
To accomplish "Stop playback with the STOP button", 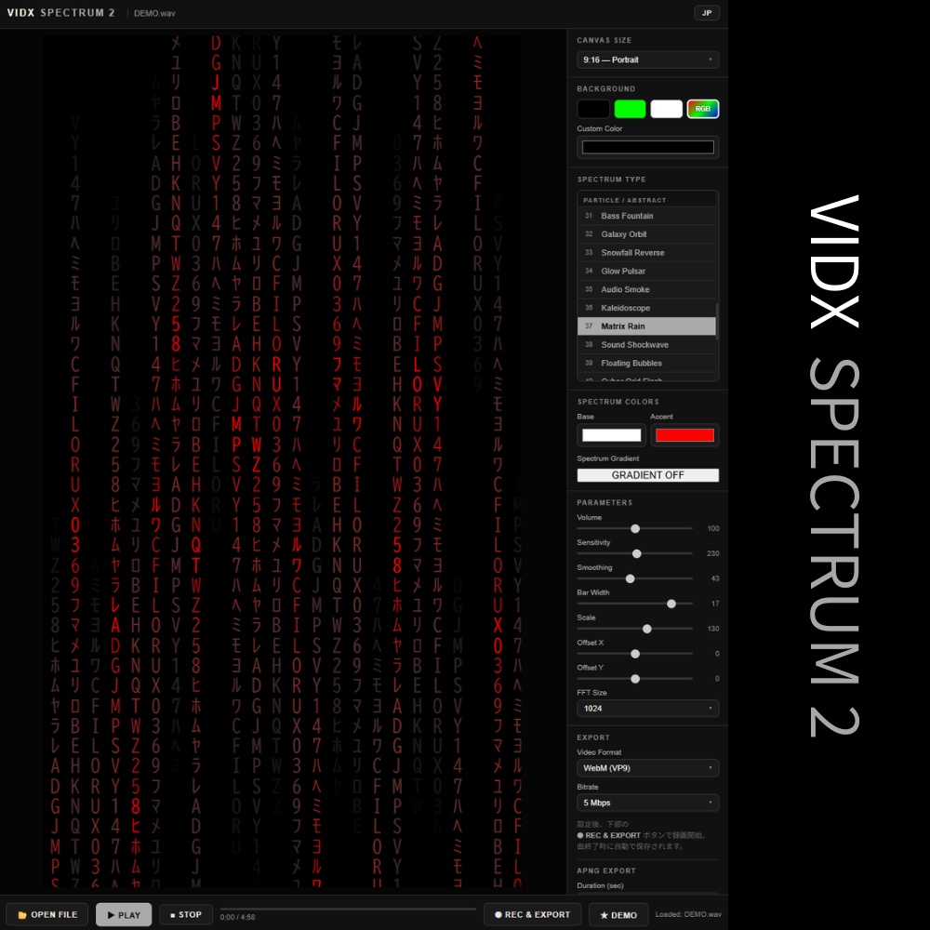I will point(186,914).
